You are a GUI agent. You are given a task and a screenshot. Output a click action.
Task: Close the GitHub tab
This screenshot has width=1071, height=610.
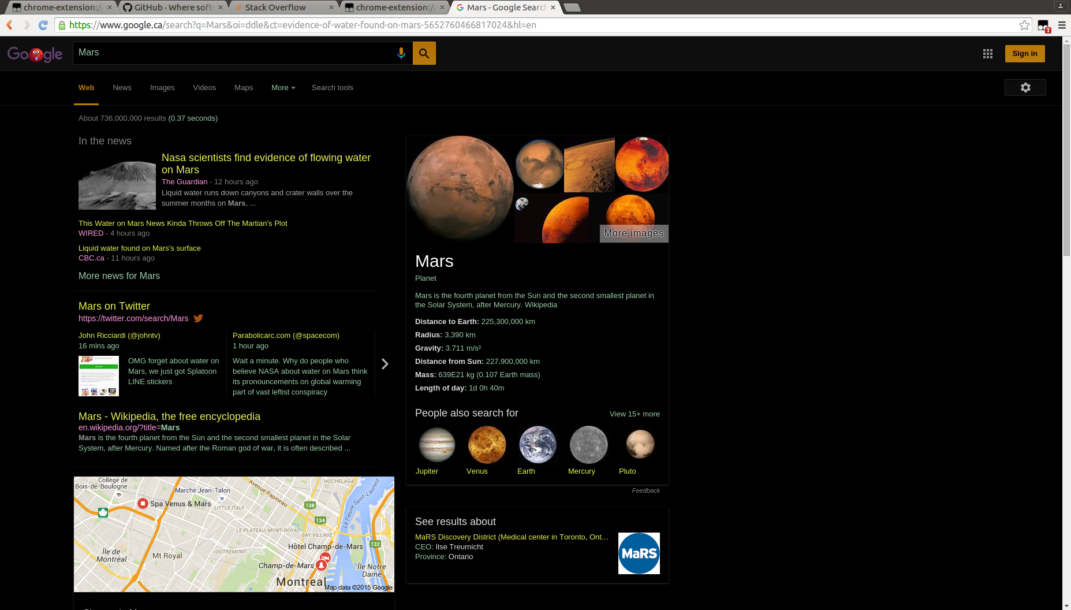coord(221,8)
